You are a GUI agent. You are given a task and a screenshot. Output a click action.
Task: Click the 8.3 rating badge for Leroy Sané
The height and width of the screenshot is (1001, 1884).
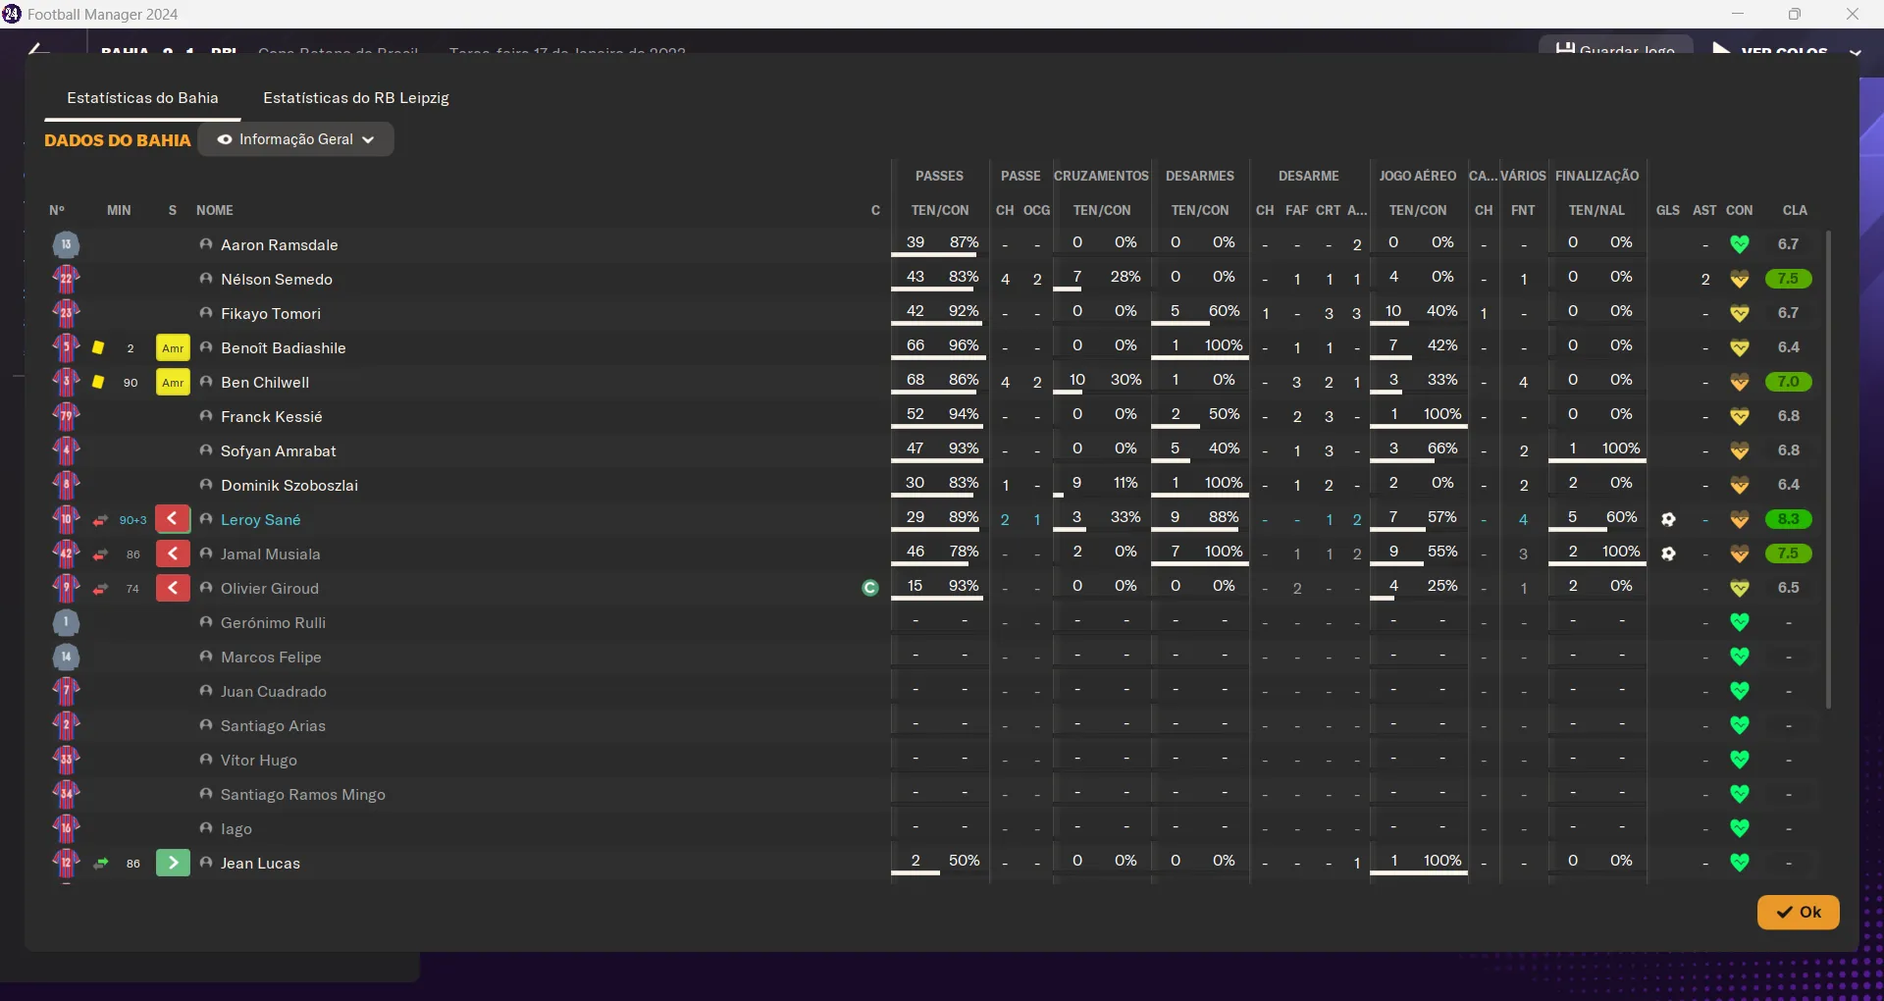click(1788, 519)
